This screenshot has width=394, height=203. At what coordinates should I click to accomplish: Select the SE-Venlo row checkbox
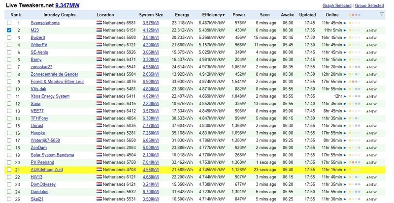[9, 52]
